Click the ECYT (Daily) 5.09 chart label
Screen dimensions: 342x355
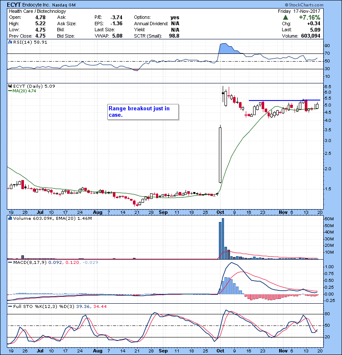34,86
